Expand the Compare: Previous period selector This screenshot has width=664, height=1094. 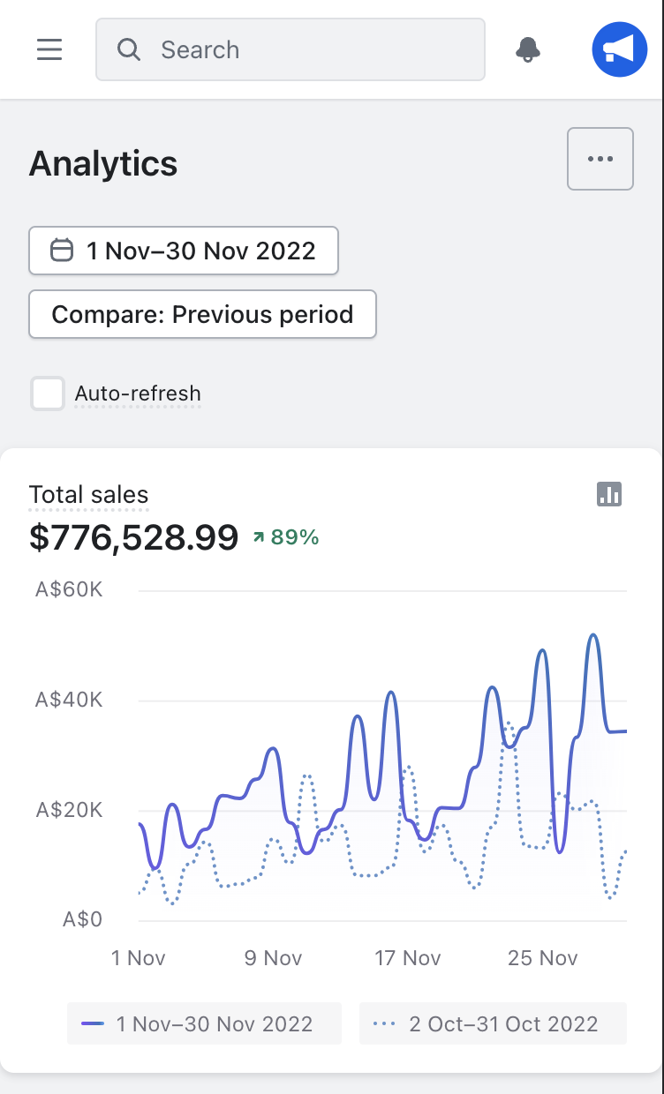(x=202, y=314)
